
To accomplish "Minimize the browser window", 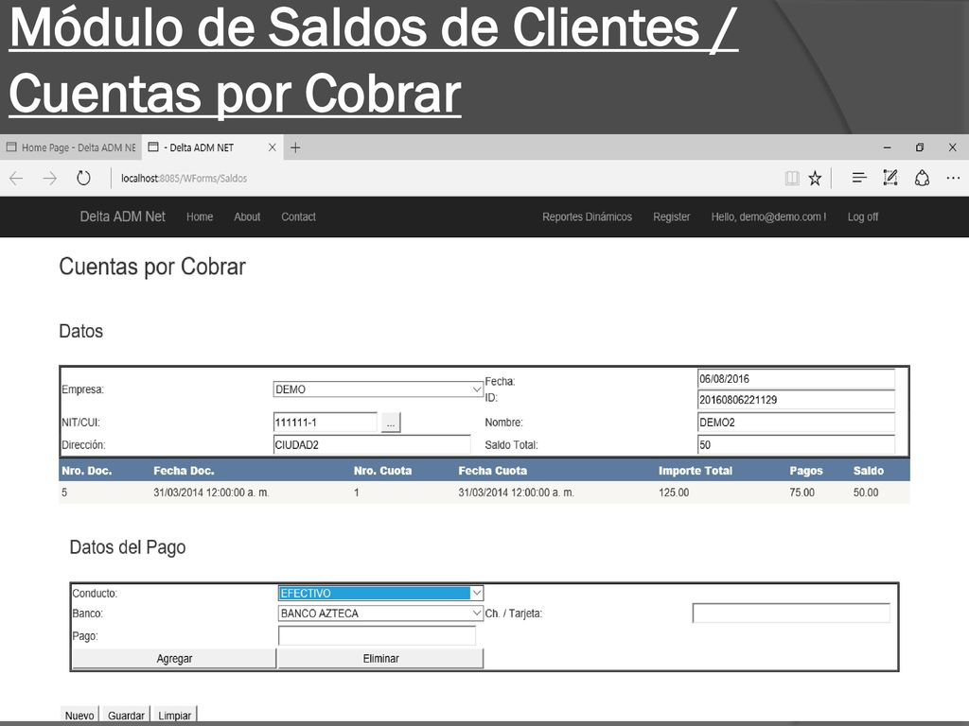I will 888,147.
